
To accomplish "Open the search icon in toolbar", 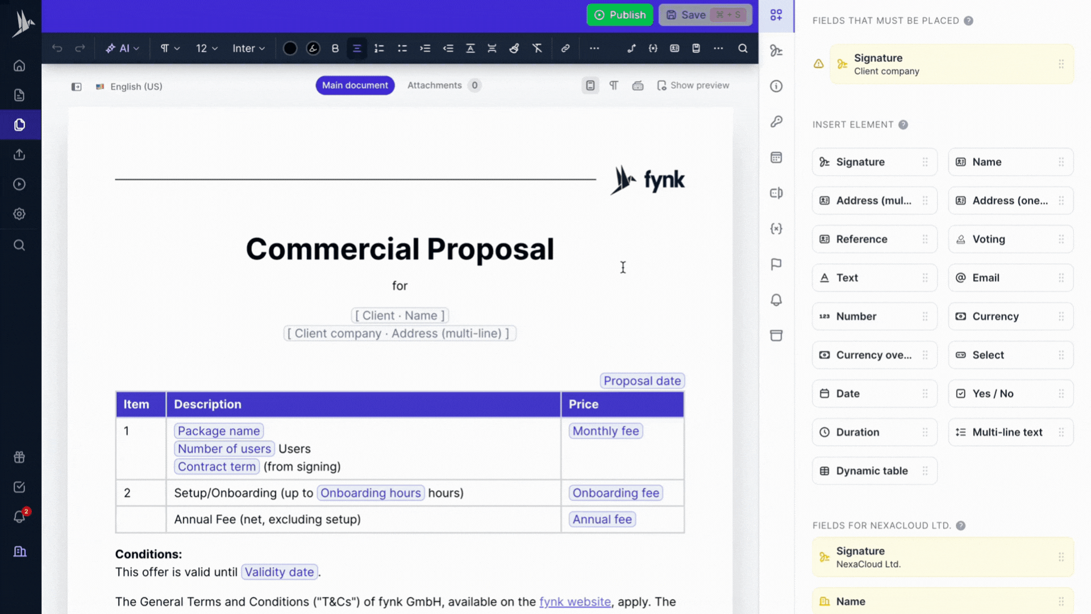I will coord(743,48).
